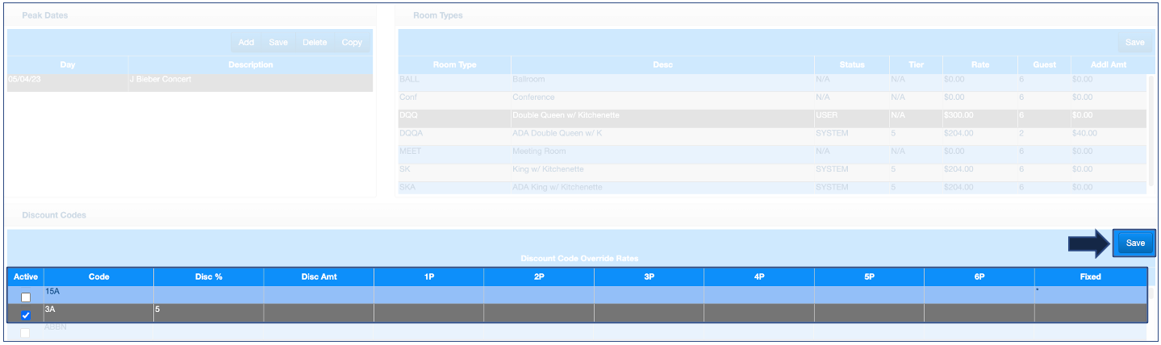Viewport: 1161px width, 345px height.
Task: Enable the Active checkbox for code 15A
Action: point(26,297)
